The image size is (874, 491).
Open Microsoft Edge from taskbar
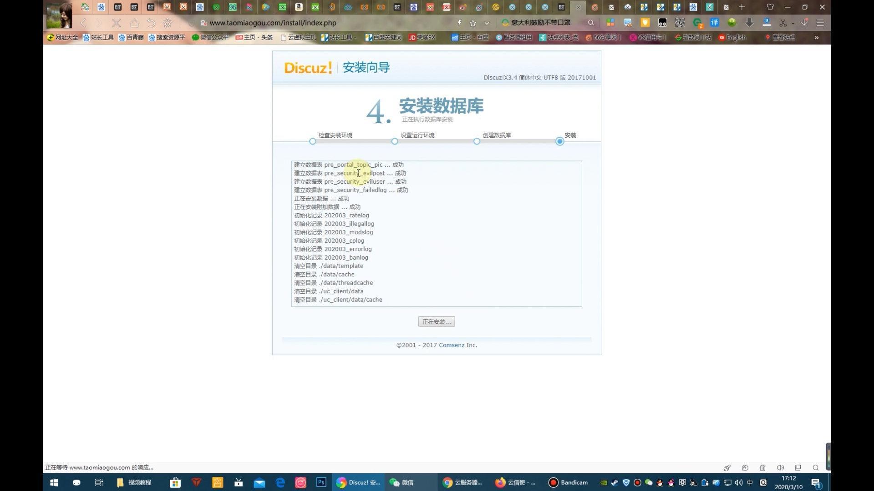click(x=280, y=482)
